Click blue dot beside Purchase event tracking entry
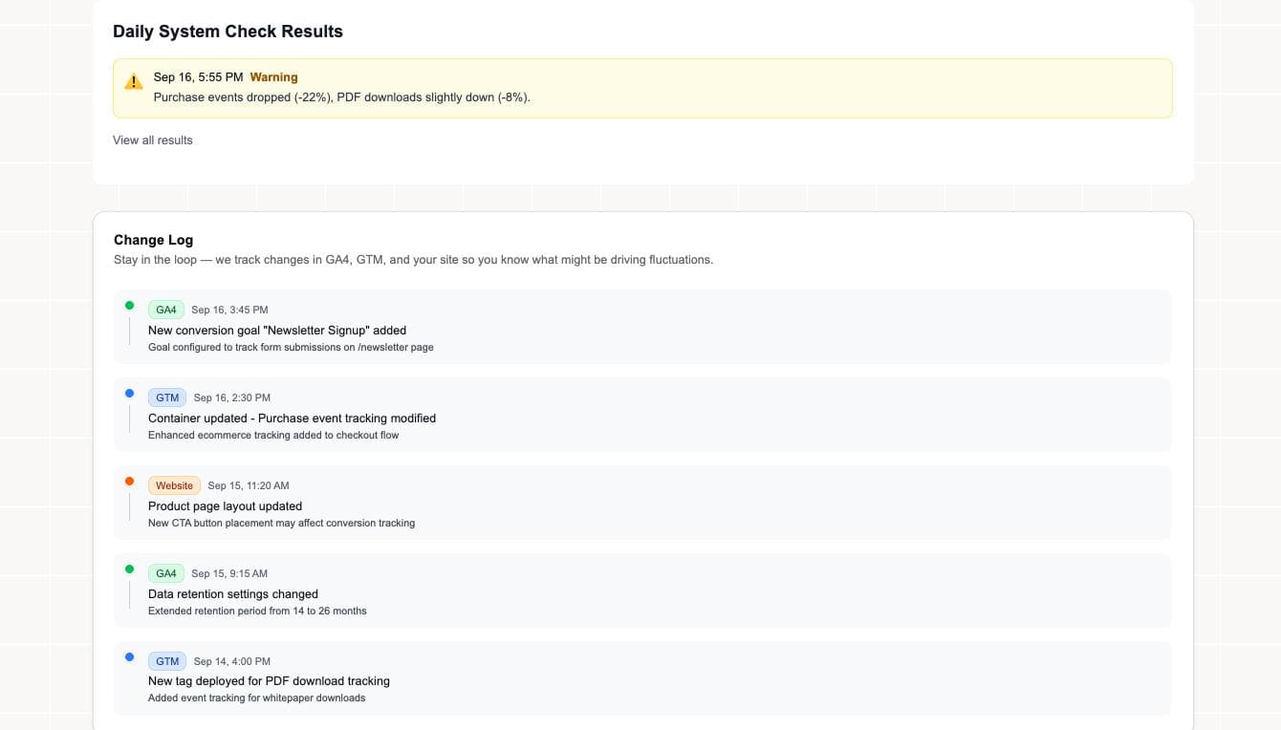The height and width of the screenshot is (730, 1281). [x=130, y=394]
